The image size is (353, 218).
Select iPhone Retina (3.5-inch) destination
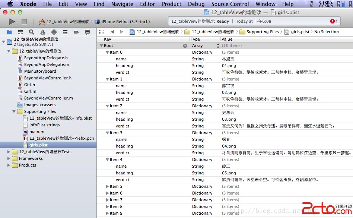(125, 22)
